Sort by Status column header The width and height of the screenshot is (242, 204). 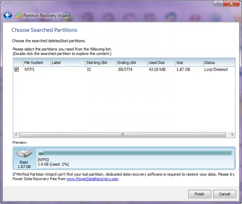(x=219, y=63)
